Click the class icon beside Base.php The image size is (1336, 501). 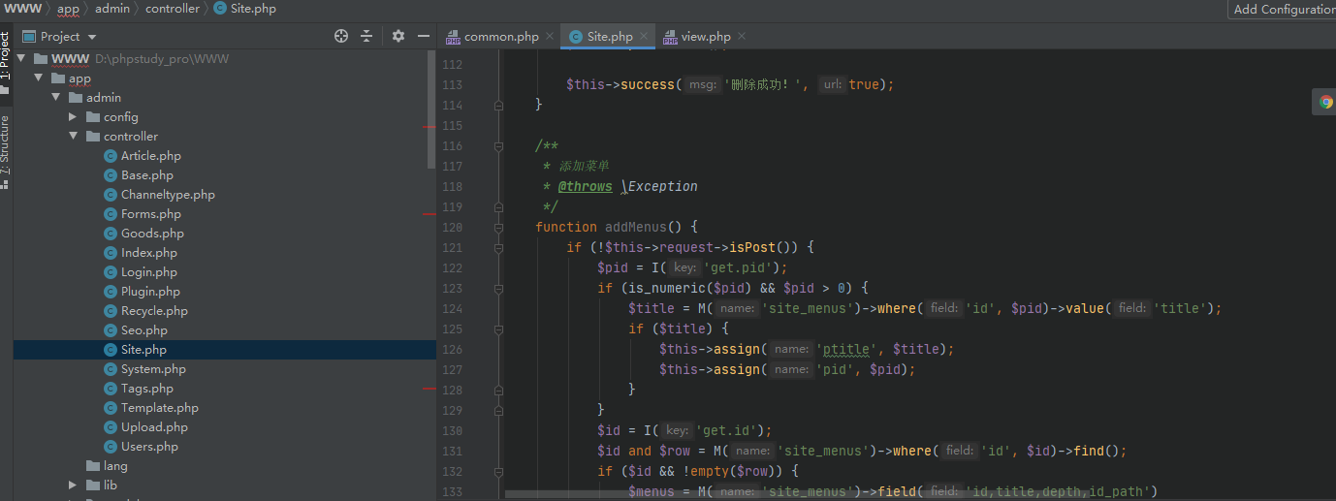pos(111,175)
